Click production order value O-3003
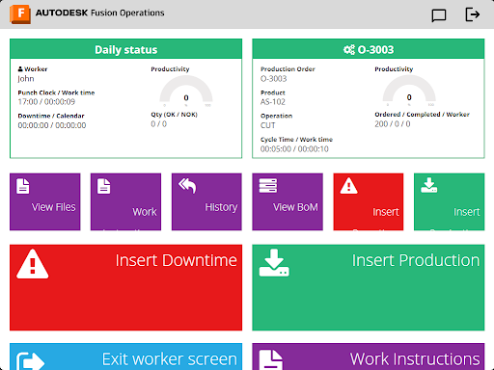494x370 pixels. click(273, 79)
